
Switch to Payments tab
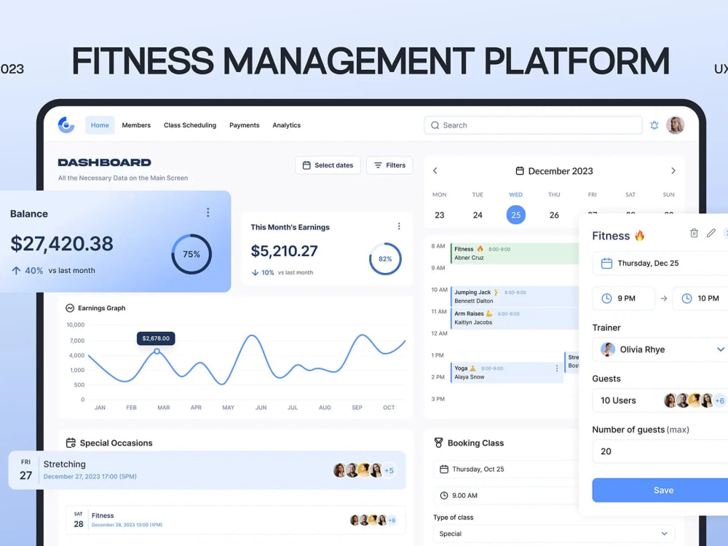click(x=244, y=125)
